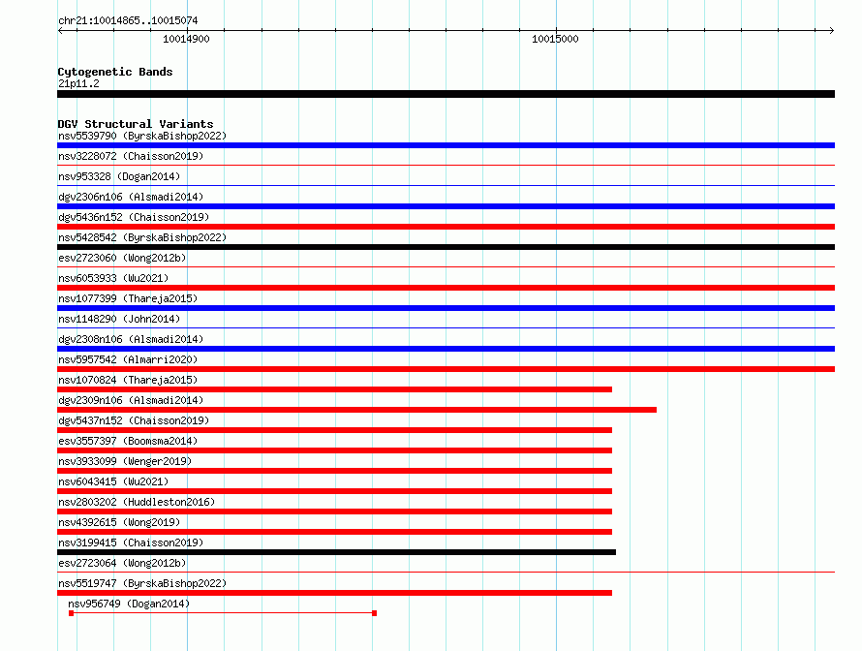Viewport: 862px width, 651px height.
Task: Open esv2723060 (Wong2012b) label
Action: click(122, 258)
